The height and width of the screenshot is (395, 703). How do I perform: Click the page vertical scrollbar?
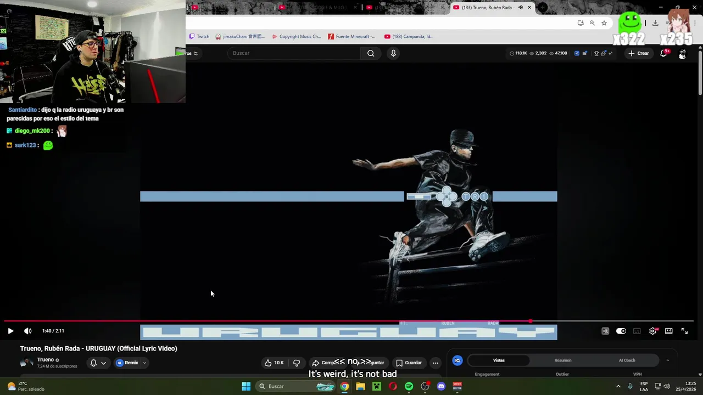coord(700,72)
